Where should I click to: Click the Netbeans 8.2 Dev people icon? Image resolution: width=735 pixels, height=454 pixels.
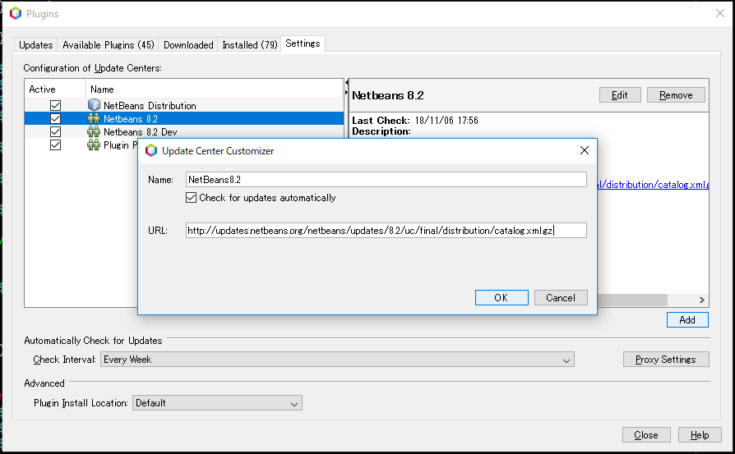(94, 131)
